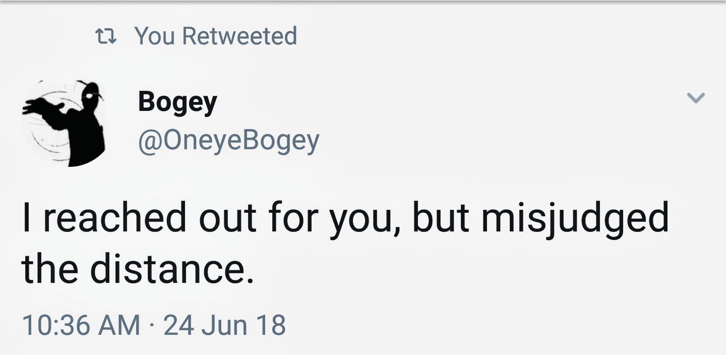Open Bogey's profile avatar picture
726x355 pixels.
pos(64,123)
